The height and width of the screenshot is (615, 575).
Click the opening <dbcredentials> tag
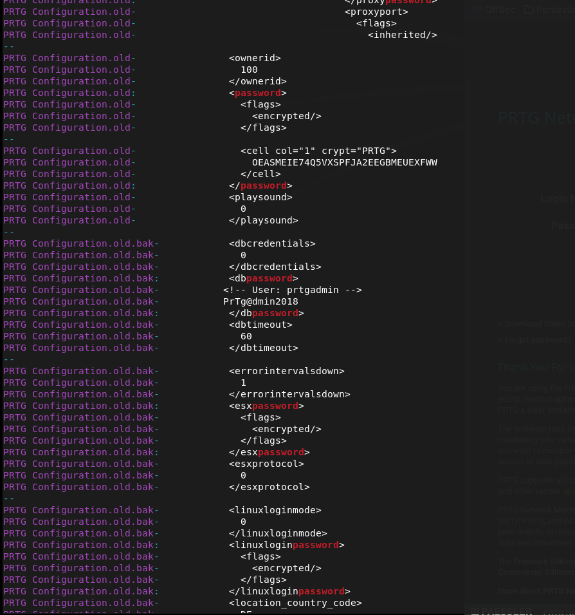pyautogui.click(x=272, y=243)
